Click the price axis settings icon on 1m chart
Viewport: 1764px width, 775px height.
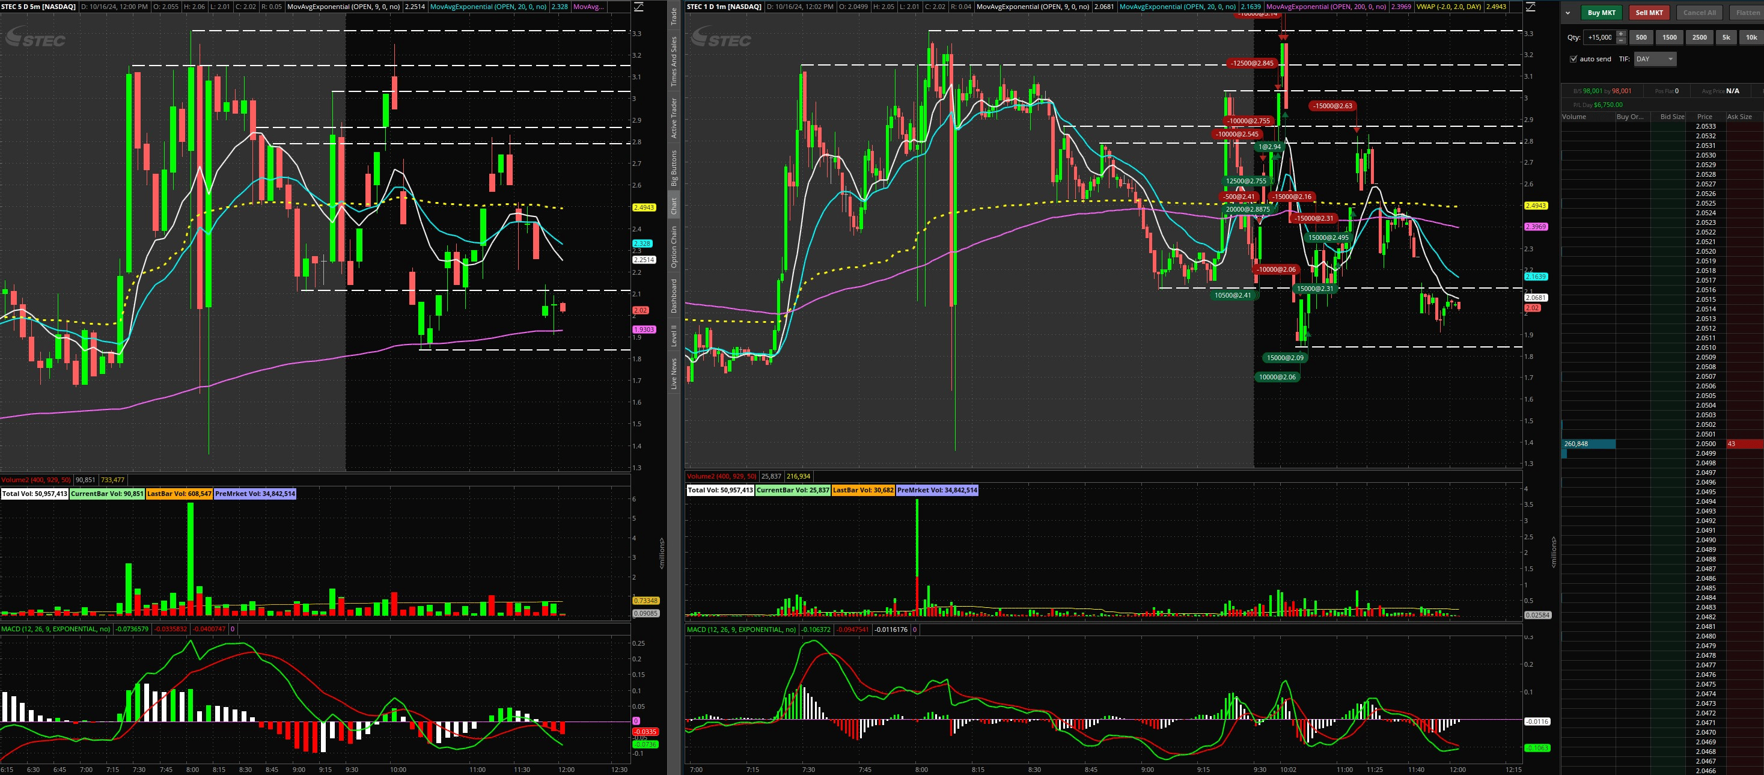tap(1530, 7)
